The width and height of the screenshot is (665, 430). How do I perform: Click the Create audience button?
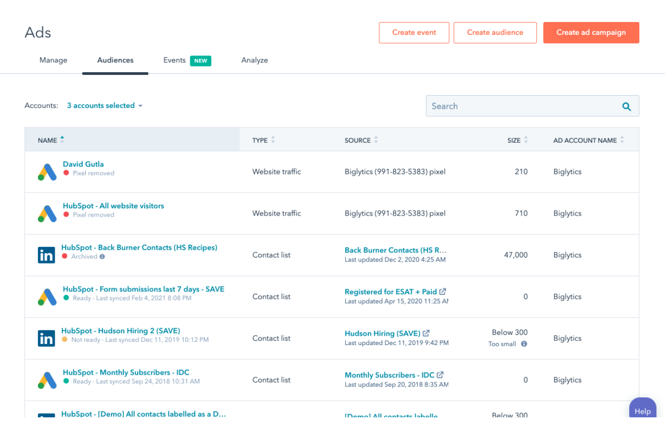tap(495, 32)
